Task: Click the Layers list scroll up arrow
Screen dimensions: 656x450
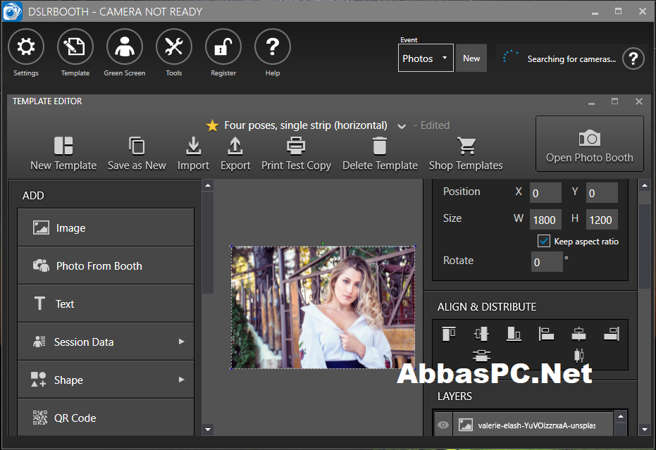Action: (621, 416)
